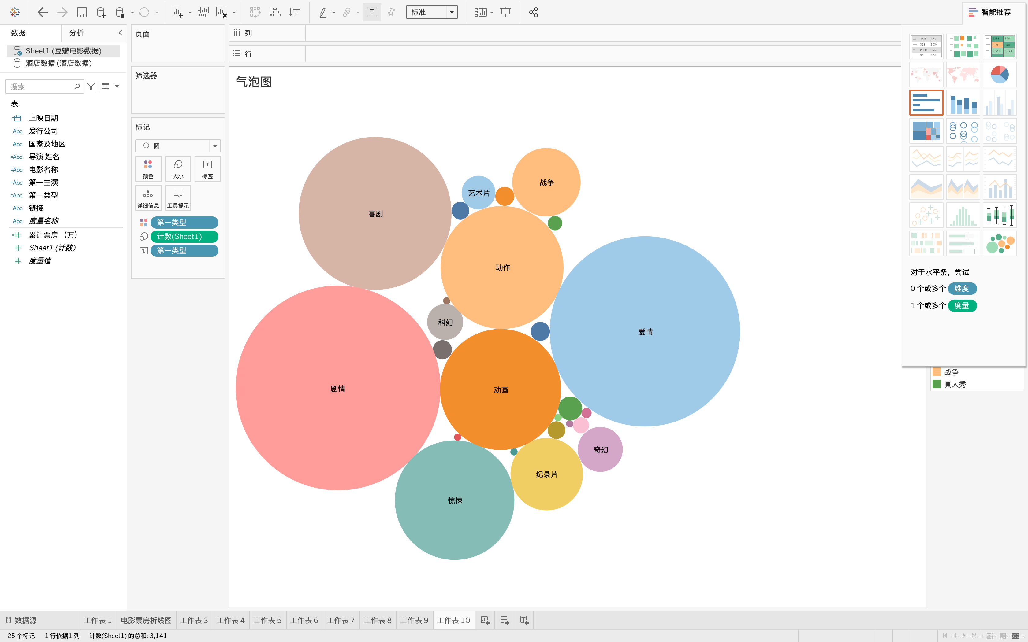Click the Swap rows and columns icon
Viewport: 1028px width, 642px height.
255,12
